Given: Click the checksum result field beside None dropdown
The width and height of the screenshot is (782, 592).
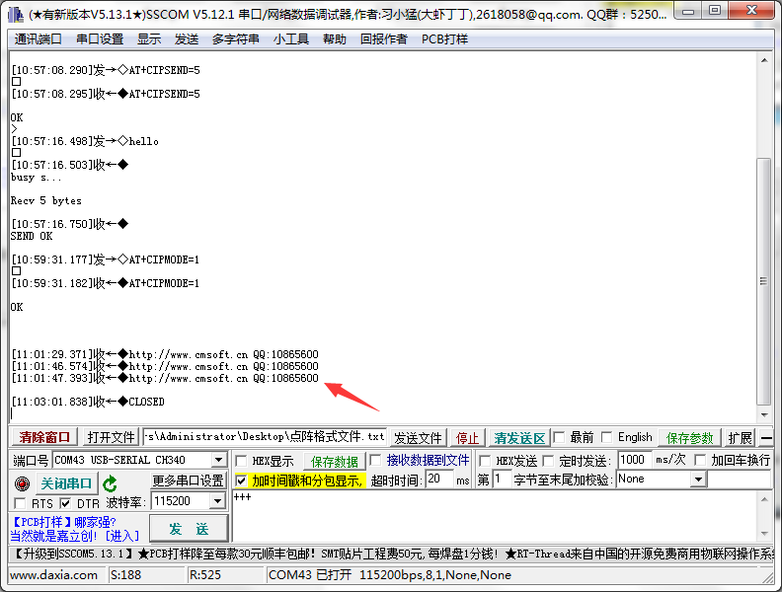Looking at the screenshot, I should coord(740,480).
